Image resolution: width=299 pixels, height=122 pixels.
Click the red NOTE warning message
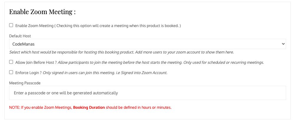tap(90, 107)
